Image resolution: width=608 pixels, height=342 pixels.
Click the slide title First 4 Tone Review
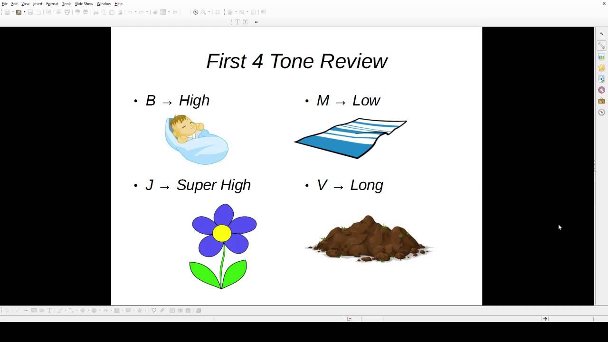pos(297,61)
